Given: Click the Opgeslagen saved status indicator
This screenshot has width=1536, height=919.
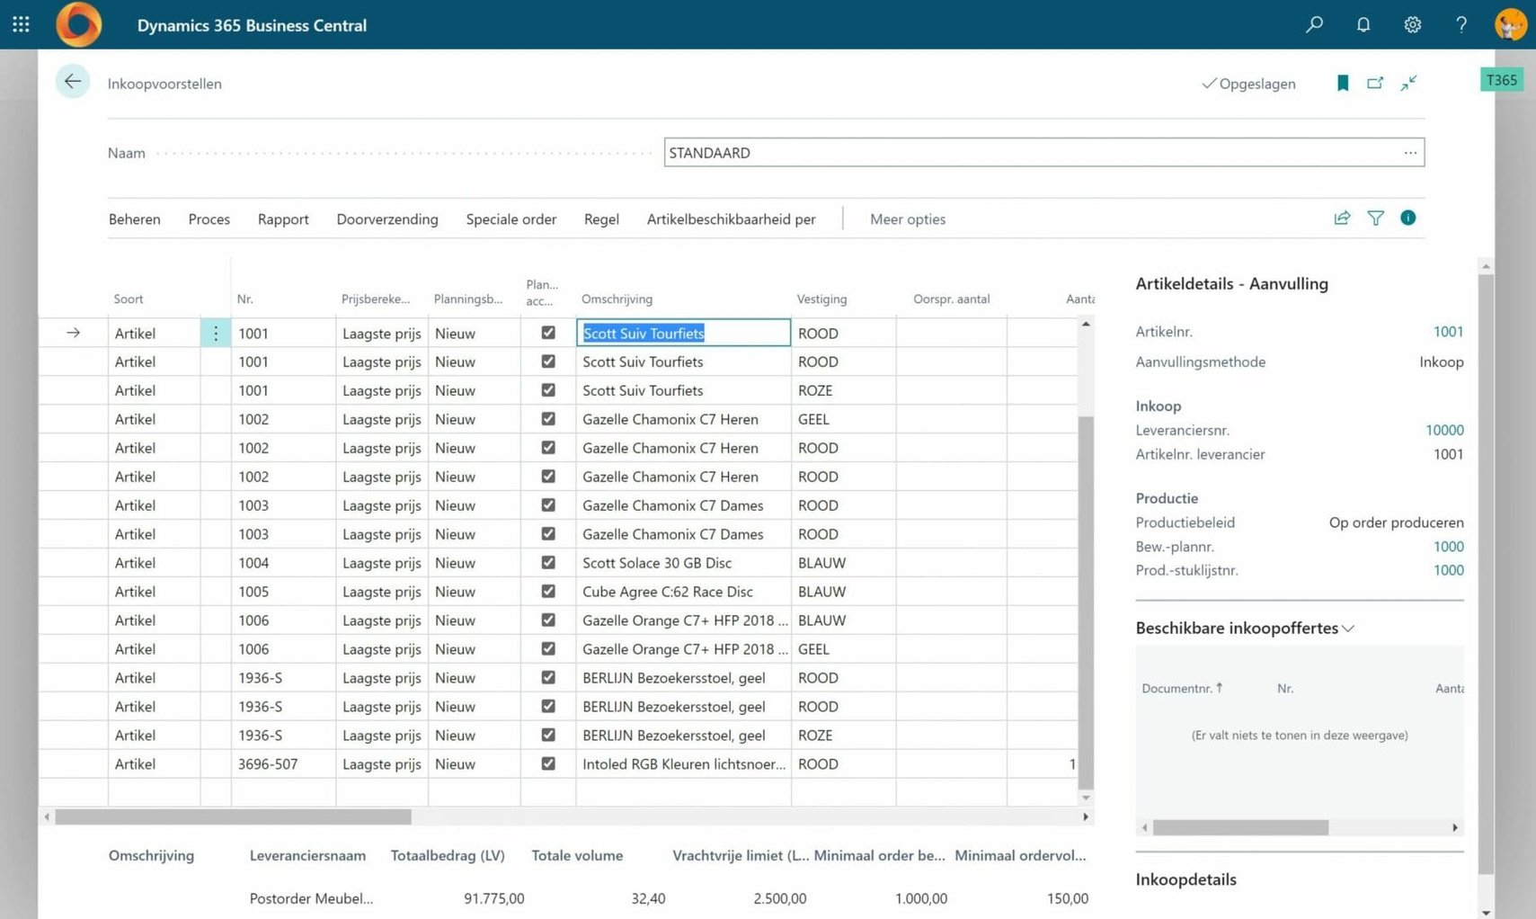Looking at the screenshot, I should (1248, 84).
